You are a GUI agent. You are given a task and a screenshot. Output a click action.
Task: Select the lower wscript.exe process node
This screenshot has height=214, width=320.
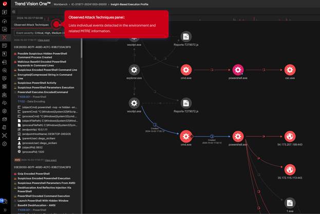[x=134, y=103]
